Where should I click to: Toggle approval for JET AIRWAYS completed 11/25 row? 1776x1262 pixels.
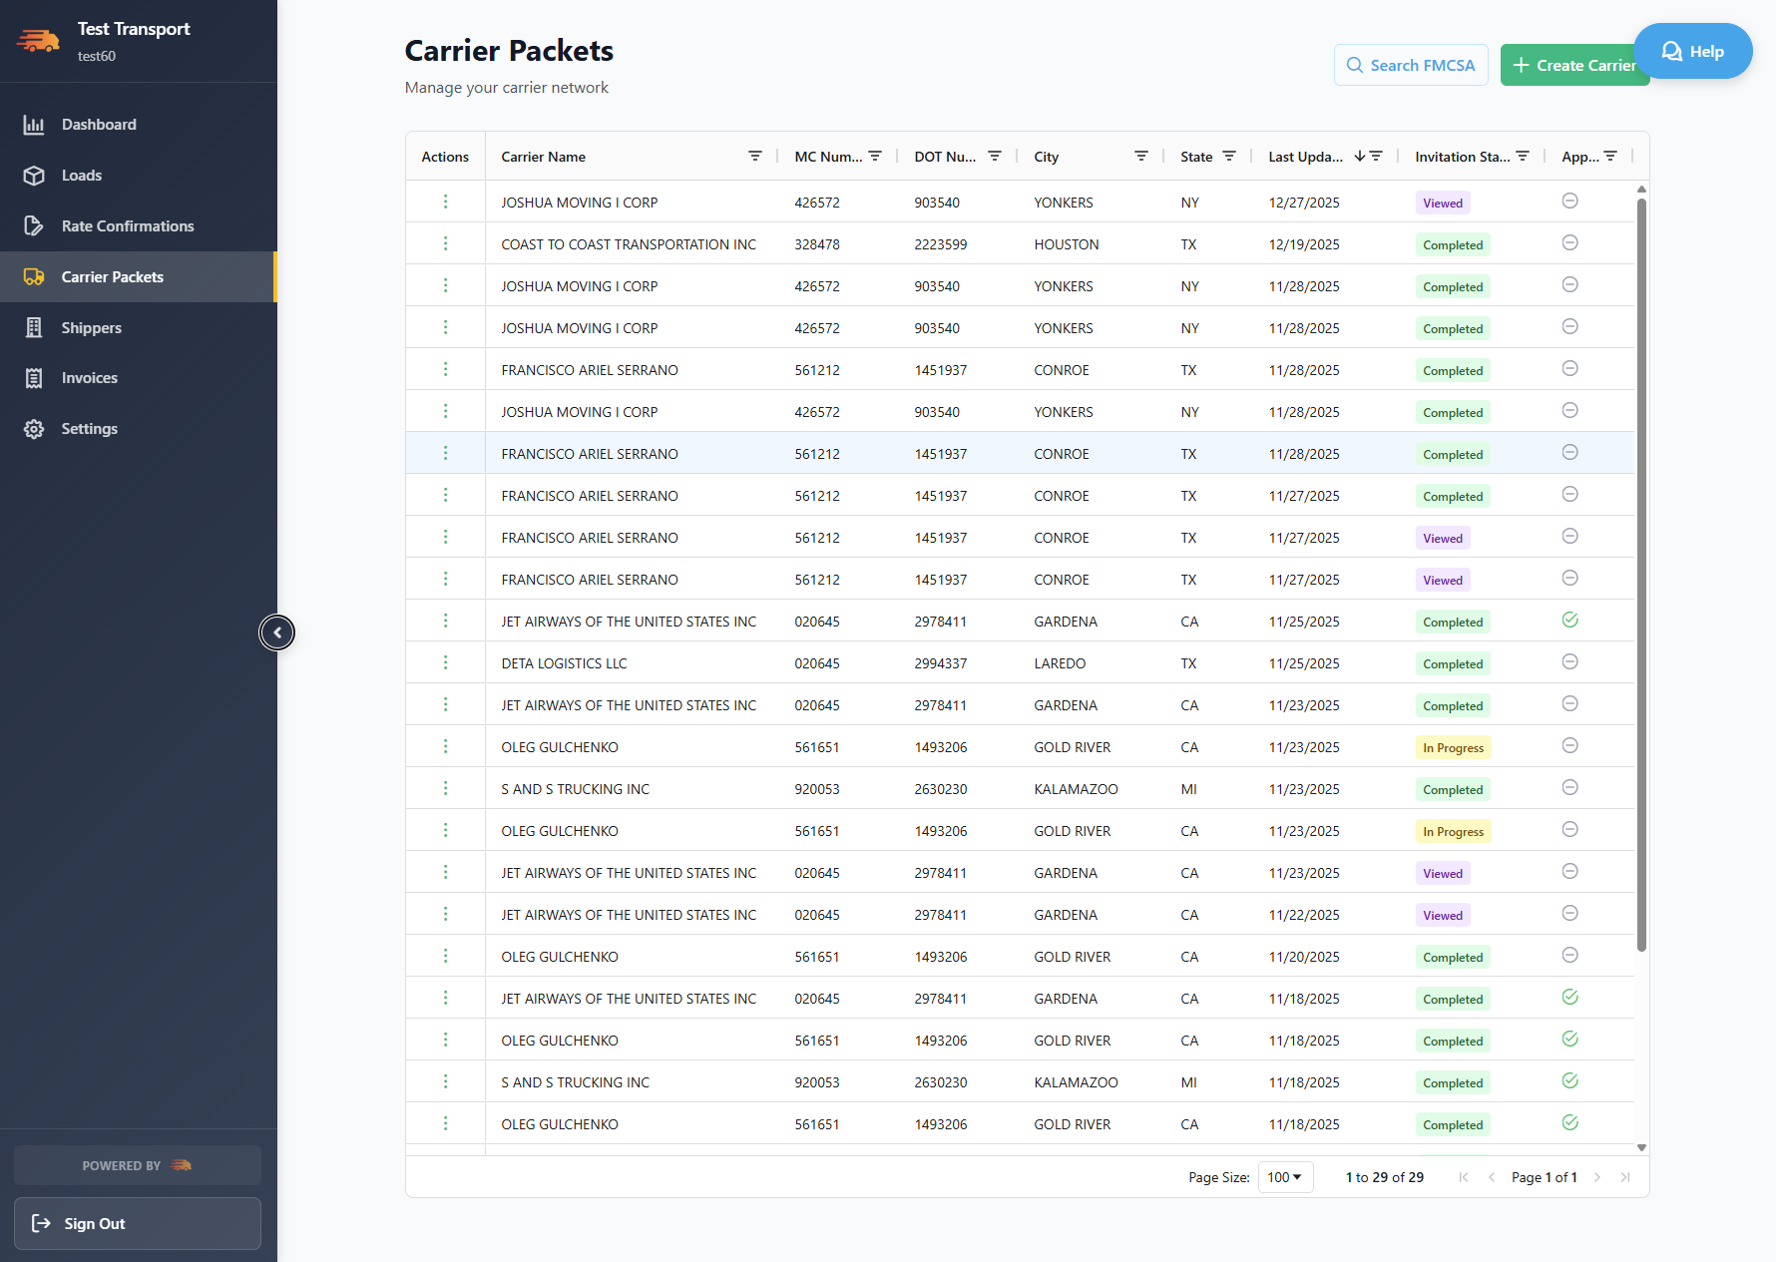1570,620
